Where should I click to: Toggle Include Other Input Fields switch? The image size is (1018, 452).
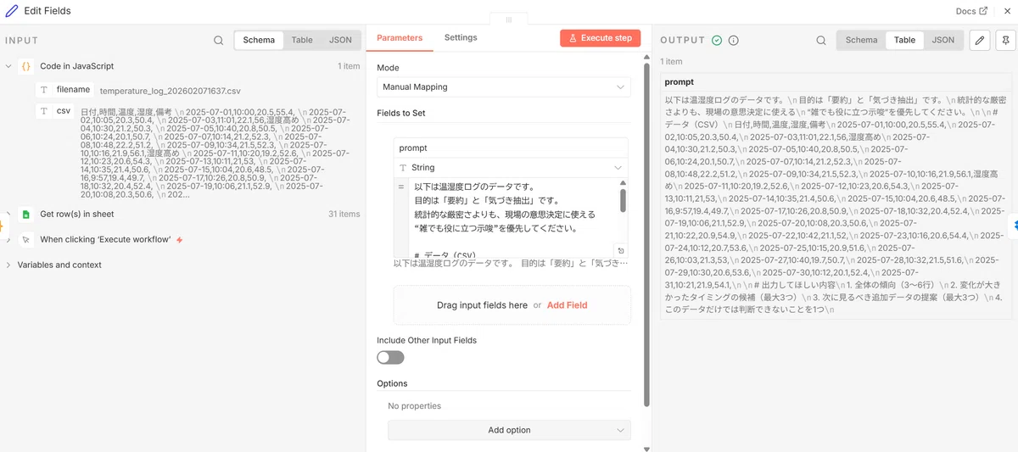(390, 358)
